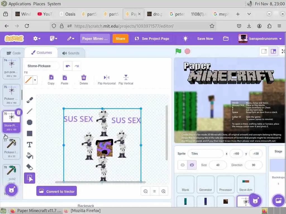Zoom out the paint canvas
Viewport: 286px width, 214px height.
point(146,191)
